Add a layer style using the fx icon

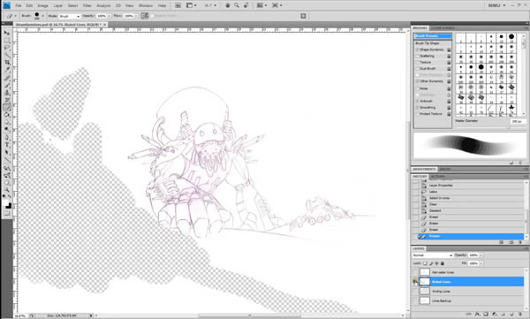pyautogui.click(x=478, y=315)
